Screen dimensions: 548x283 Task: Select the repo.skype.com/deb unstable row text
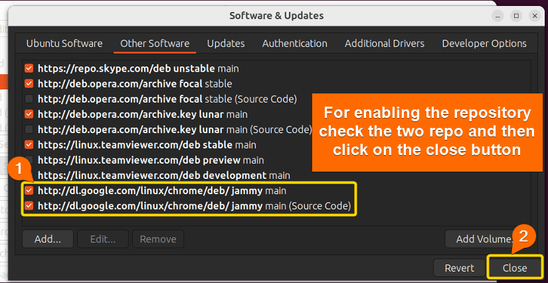(x=138, y=68)
